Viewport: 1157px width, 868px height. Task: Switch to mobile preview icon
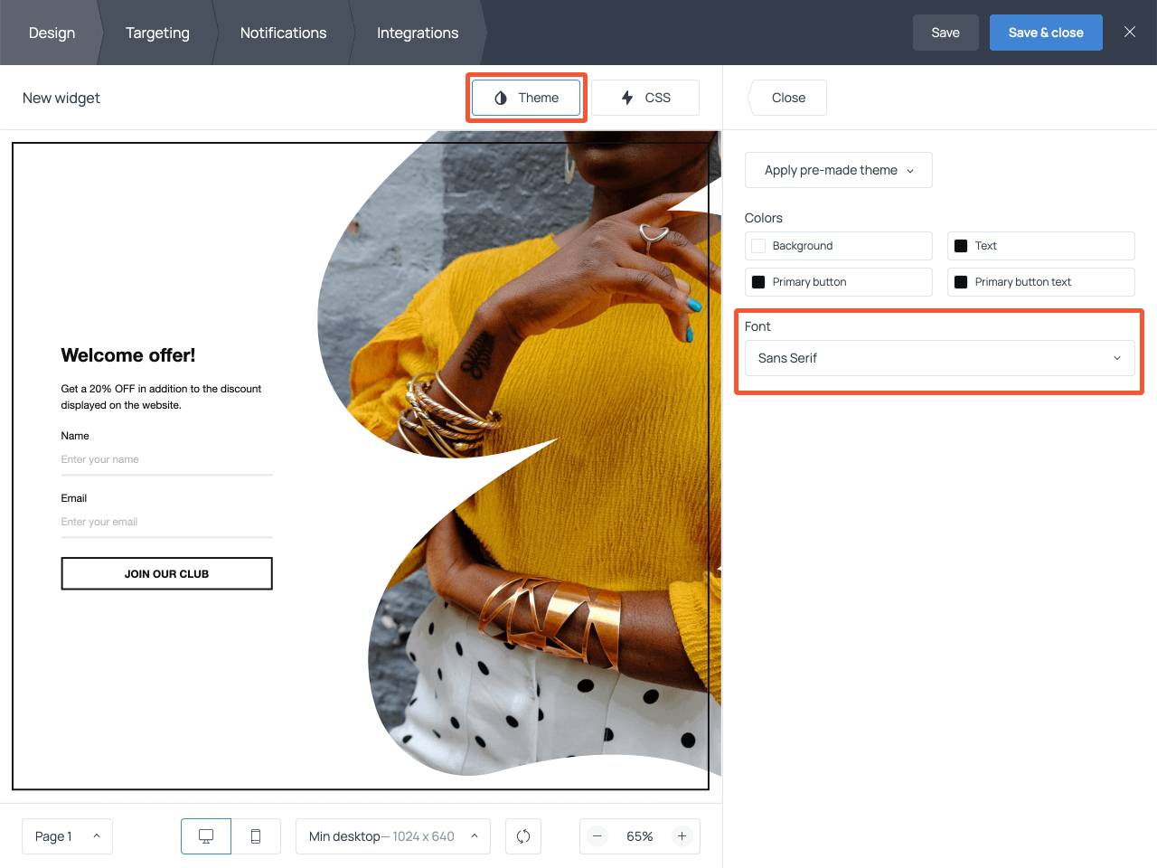(x=256, y=836)
